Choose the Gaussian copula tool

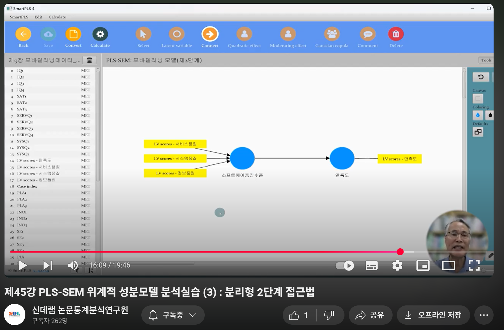332,34
